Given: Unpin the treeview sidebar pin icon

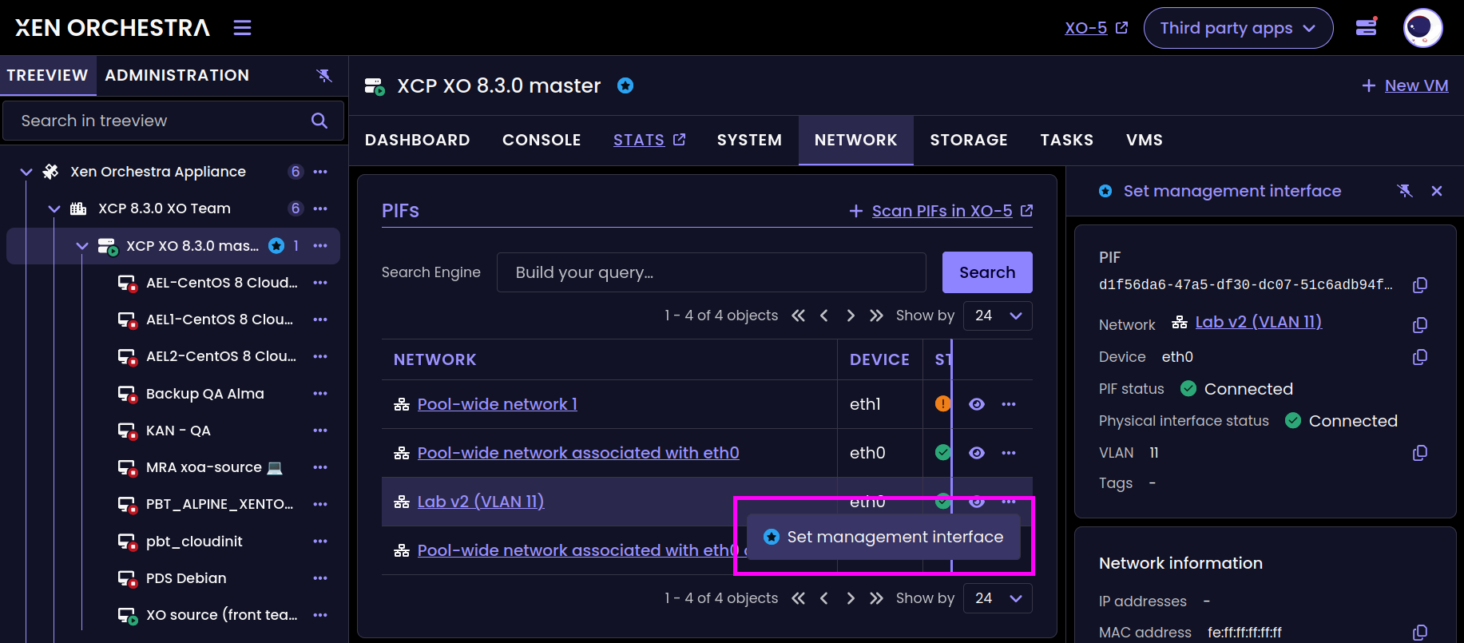Looking at the screenshot, I should [x=323, y=75].
